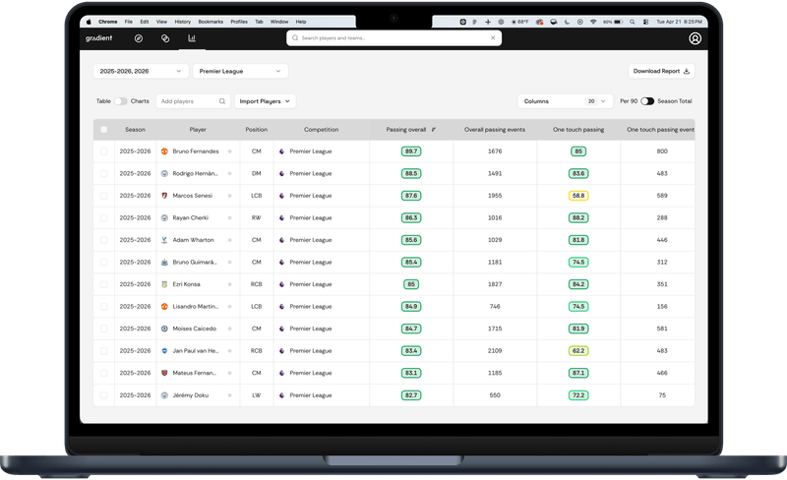Screen dimensions: 787x480
Task: Select the Jérémy Doku row checkbox
Action: pos(104,395)
